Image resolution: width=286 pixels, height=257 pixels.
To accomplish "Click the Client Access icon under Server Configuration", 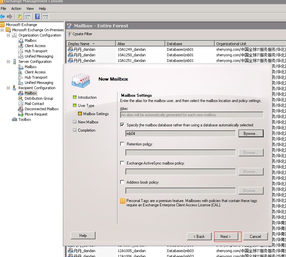I will 21,72.
